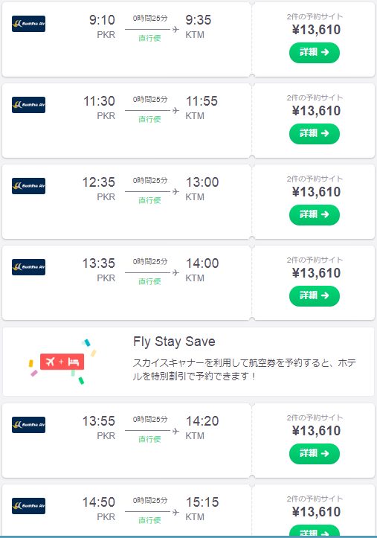The image size is (377, 538).
Task: Click airline logo on 14:50 flight
Action: click(x=28, y=506)
